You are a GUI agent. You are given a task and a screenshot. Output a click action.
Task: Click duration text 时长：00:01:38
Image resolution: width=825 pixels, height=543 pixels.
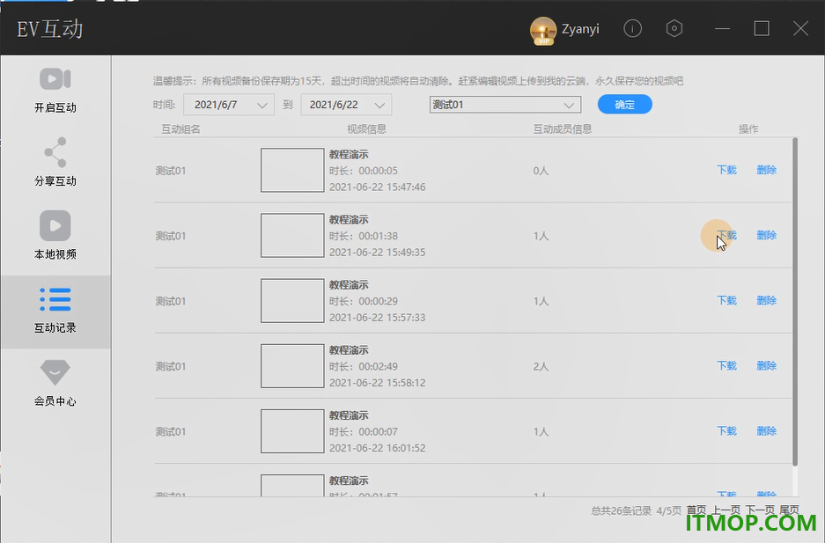coord(364,236)
